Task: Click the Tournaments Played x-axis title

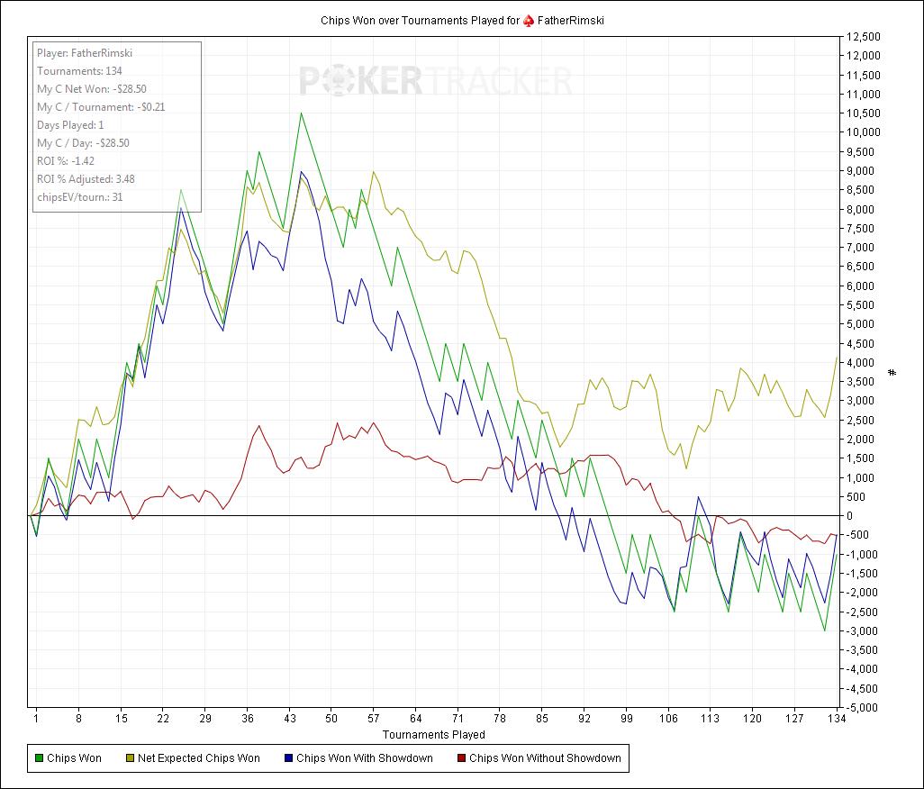Action: pyautogui.click(x=434, y=735)
